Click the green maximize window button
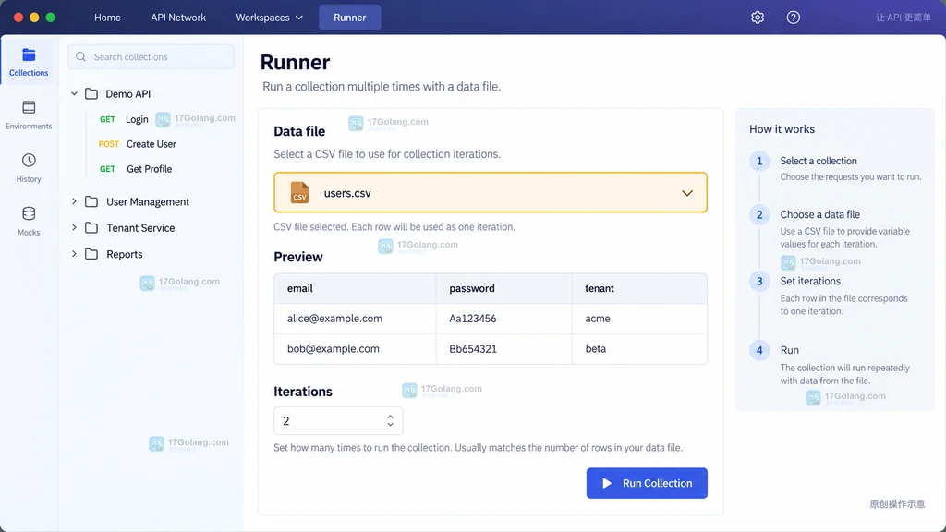Image resolution: width=946 pixels, height=532 pixels. coord(51,18)
